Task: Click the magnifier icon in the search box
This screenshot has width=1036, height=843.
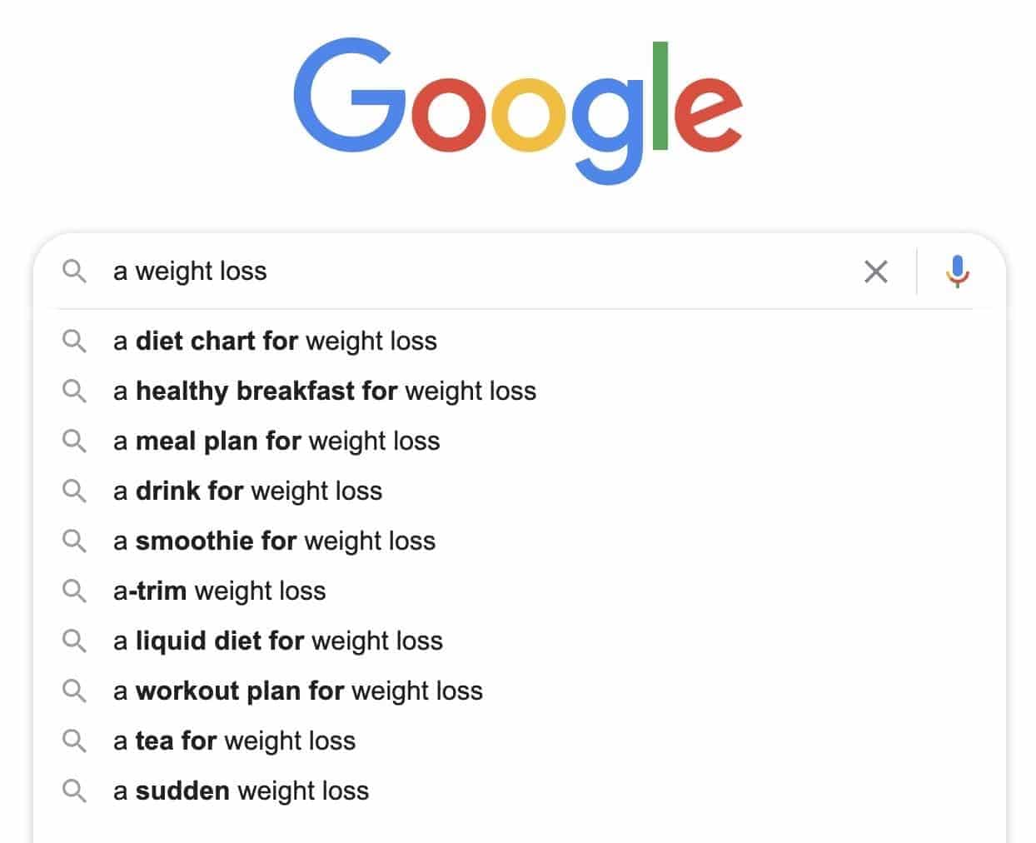Action: tap(74, 272)
